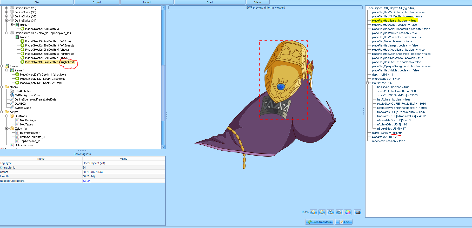Click the SplashScreen class icon
Screen dimensions: 472x228
[x=12, y=145]
